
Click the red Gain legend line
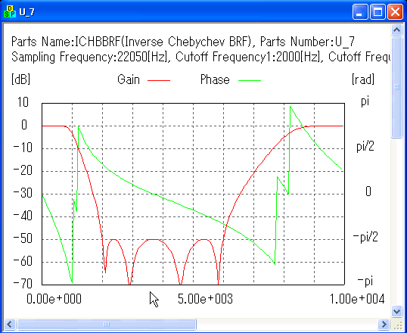point(159,80)
